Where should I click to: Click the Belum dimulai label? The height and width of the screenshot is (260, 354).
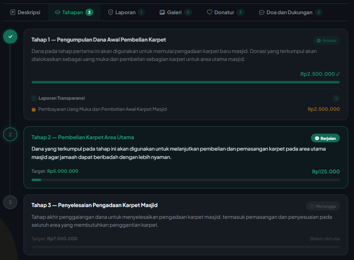click(x=325, y=239)
